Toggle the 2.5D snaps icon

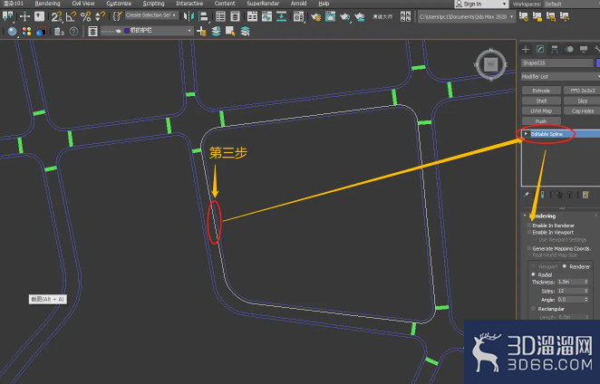tap(56, 16)
